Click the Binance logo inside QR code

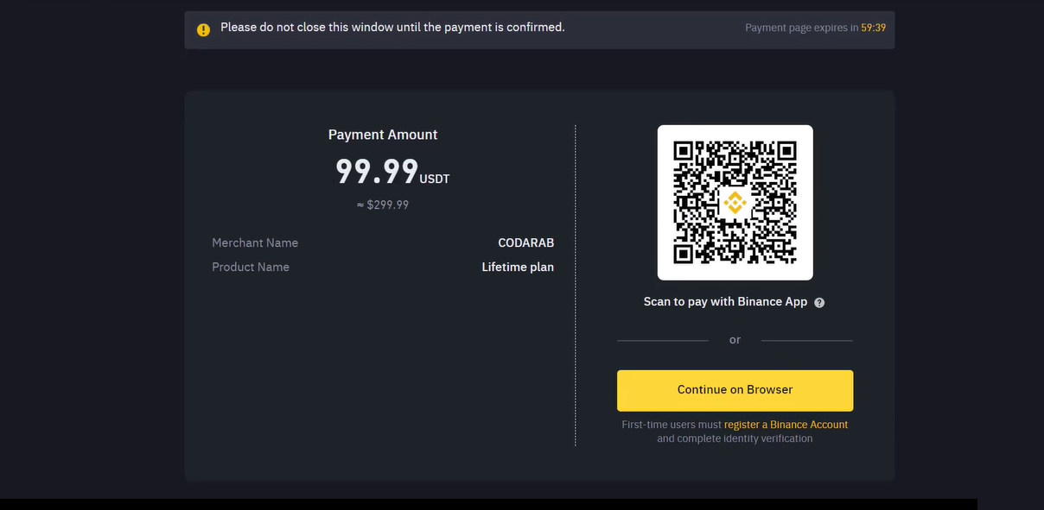click(x=735, y=203)
